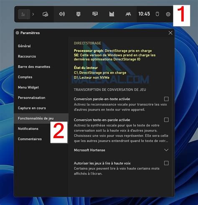Screen dimensions: 198x205
Task: Click 'C:\ DirectStorage pris en charge' line
Action: click(100, 73)
